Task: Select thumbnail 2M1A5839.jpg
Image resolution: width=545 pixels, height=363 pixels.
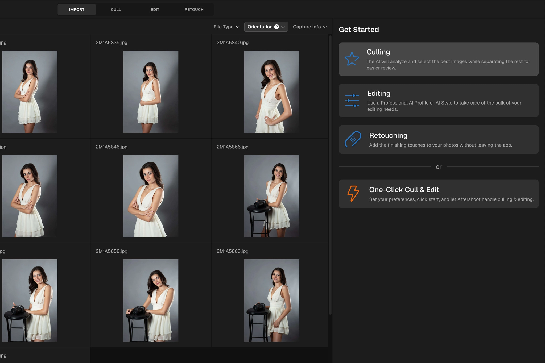Action: [151, 92]
